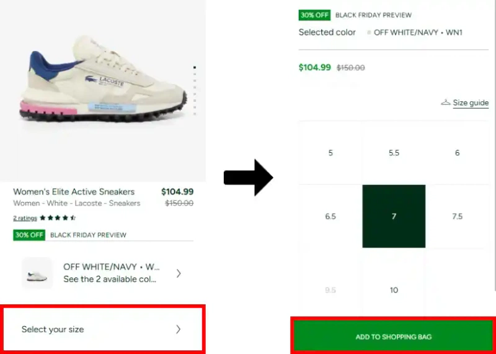Click chevron arrow in Select your size
Viewport: 496px width, 354px height.
pyautogui.click(x=179, y=329)
